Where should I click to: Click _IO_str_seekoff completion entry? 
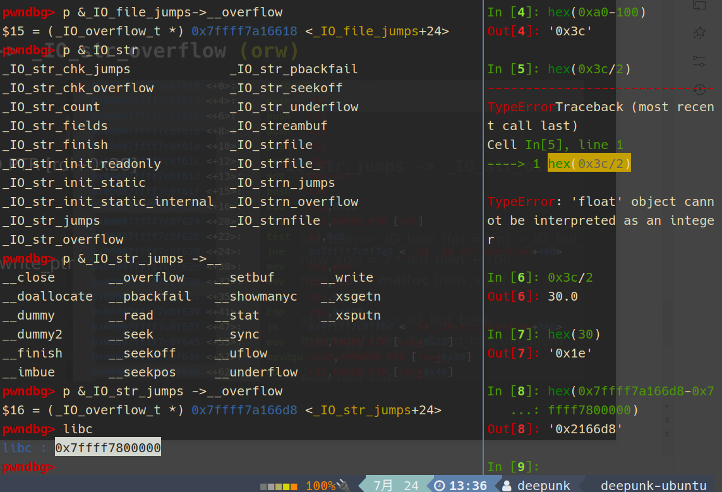coord(286,88)
